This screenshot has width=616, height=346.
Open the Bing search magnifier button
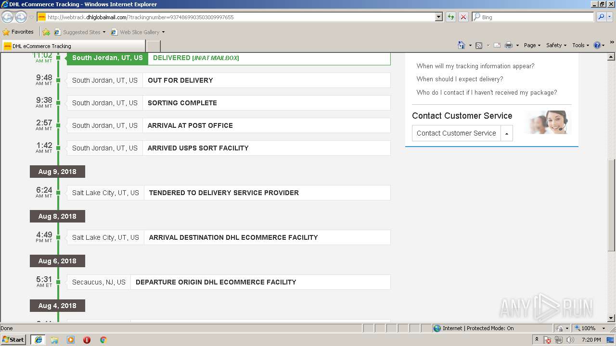coord(601,17)
